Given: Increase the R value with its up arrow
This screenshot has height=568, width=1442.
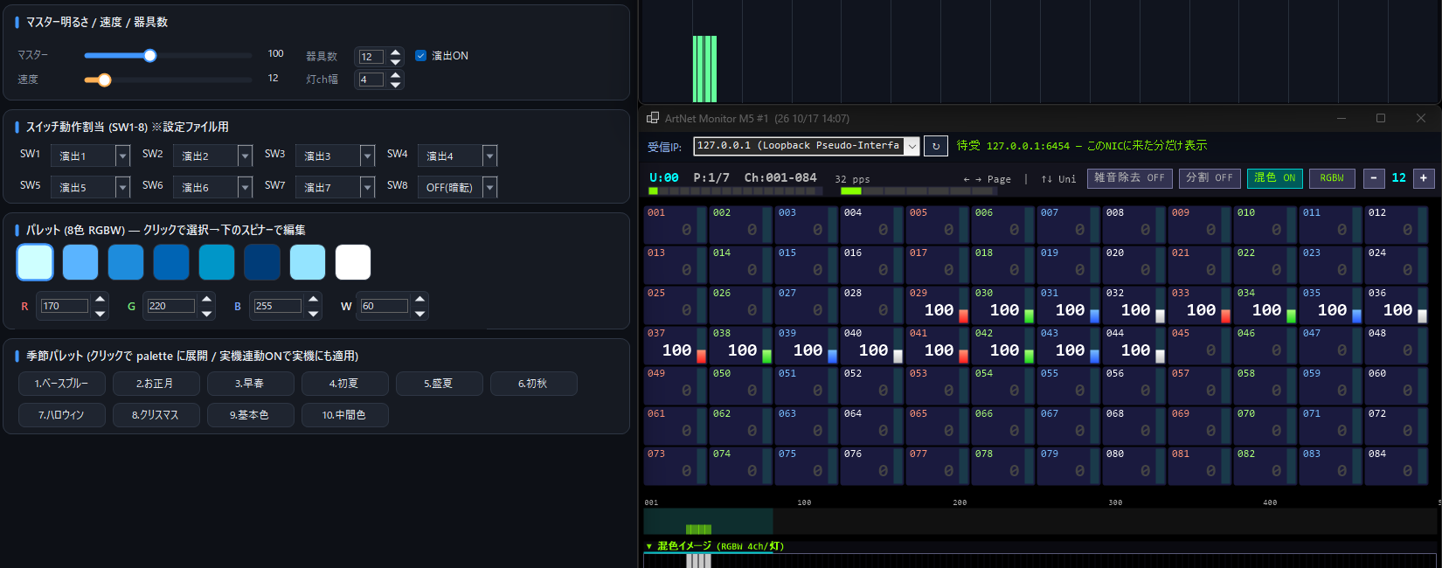Looking at the screenshot, I should [100, 299].
